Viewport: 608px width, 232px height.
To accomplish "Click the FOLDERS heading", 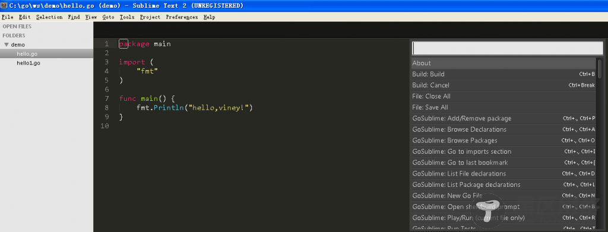I will (x=14, y=35).
